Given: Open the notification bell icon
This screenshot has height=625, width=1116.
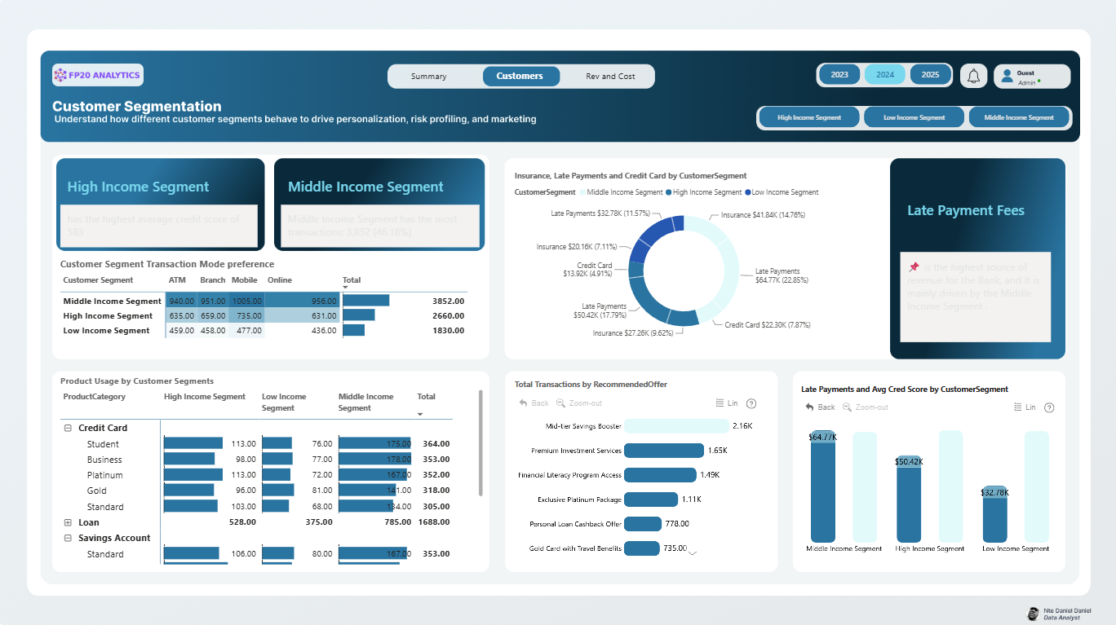Looking at the screenshot, I should click(x=973, y=76).
